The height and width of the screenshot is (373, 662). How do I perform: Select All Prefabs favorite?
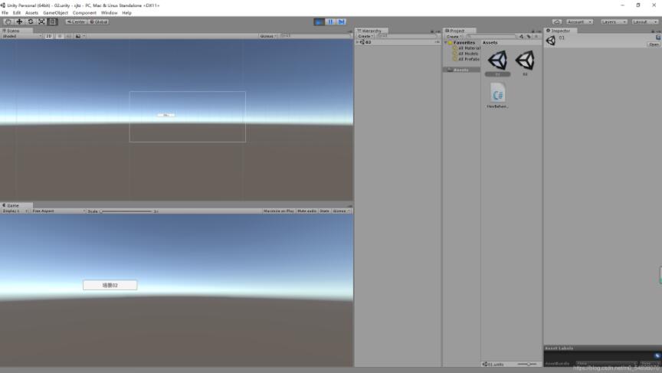pos(466,59)
